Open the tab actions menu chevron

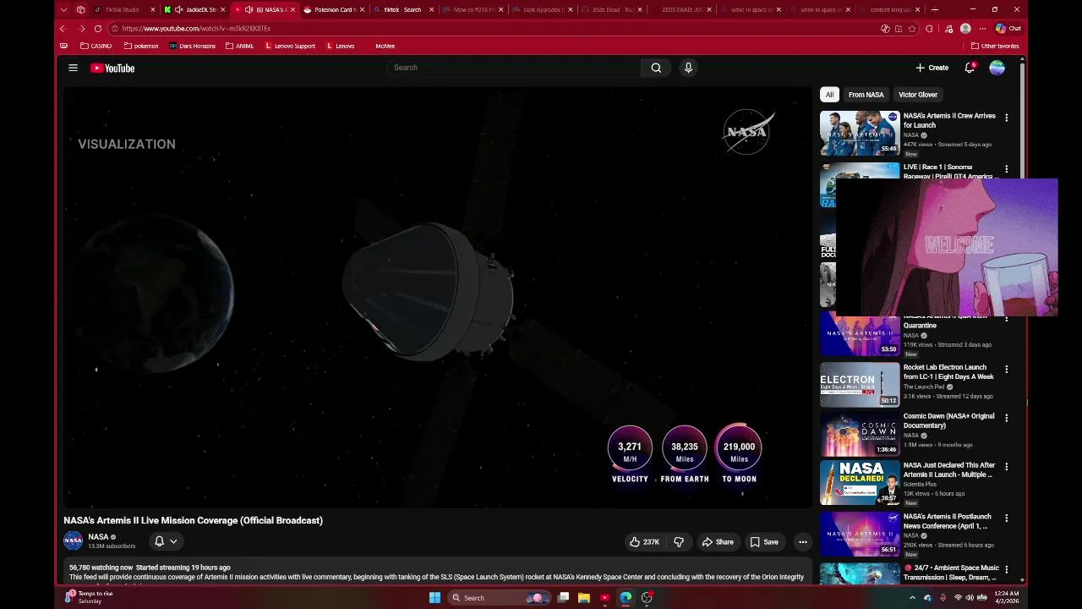click(63, 9)
